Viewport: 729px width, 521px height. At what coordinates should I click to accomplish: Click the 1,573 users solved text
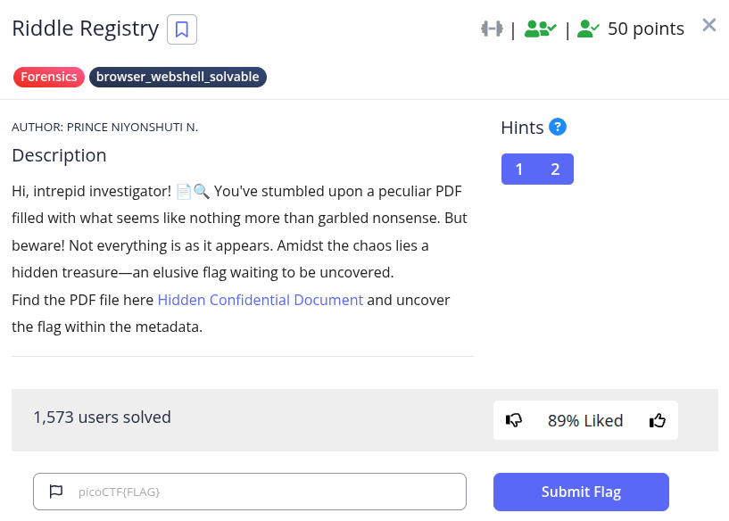point(102,417)
